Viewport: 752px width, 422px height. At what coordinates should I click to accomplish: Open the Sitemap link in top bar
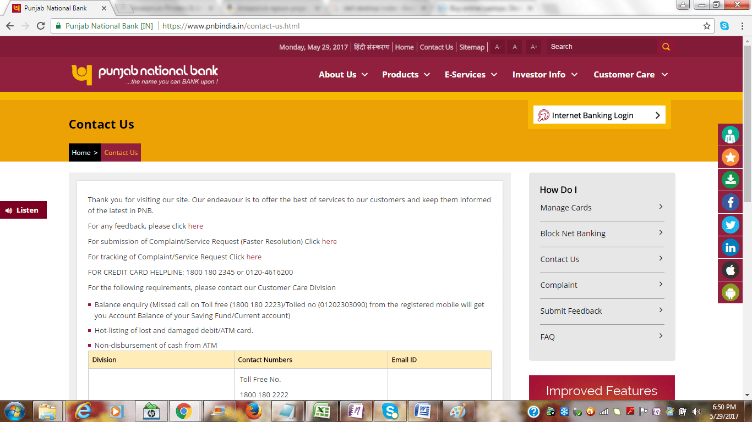point(472,47)
